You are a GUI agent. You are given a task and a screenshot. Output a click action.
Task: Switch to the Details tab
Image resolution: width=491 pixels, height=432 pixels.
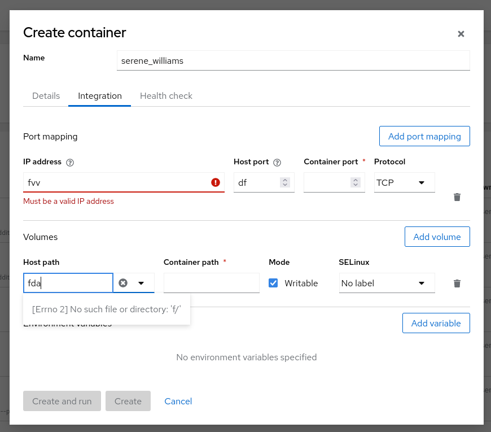pos(46,96)
